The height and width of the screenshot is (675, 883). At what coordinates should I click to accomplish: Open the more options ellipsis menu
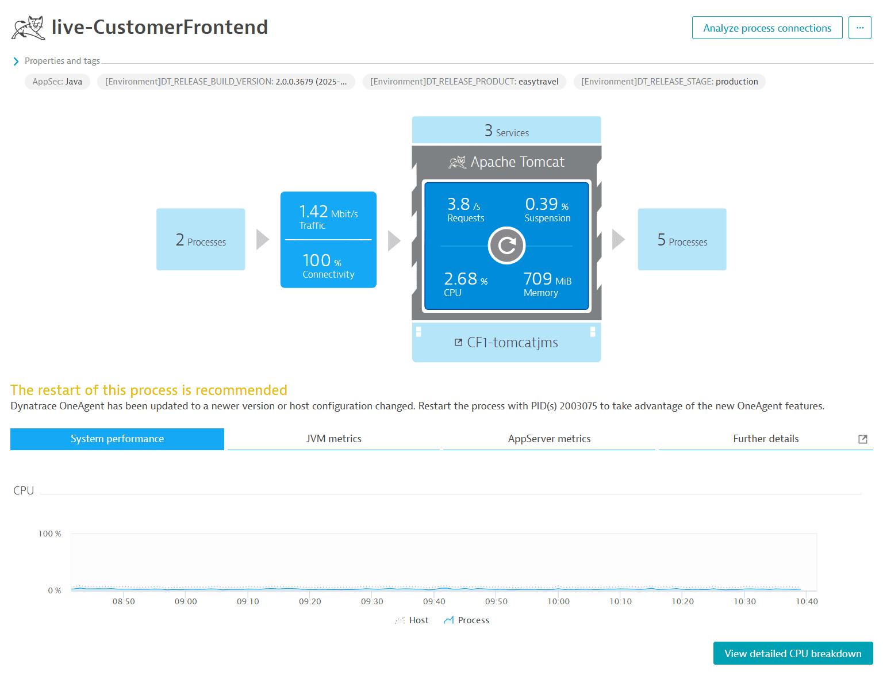(x=860, y=28)
